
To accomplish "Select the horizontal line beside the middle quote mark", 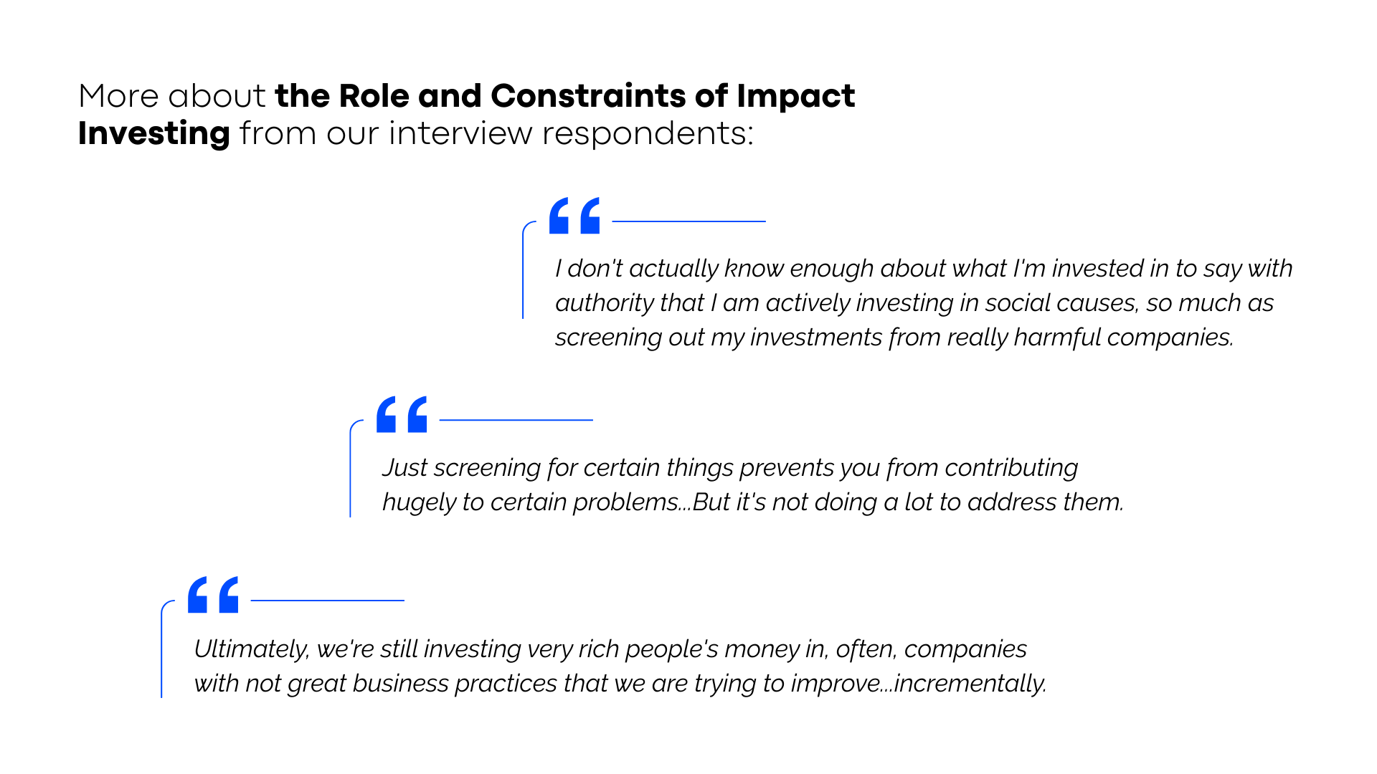I will pyautogui.click(x=516, y=420).
